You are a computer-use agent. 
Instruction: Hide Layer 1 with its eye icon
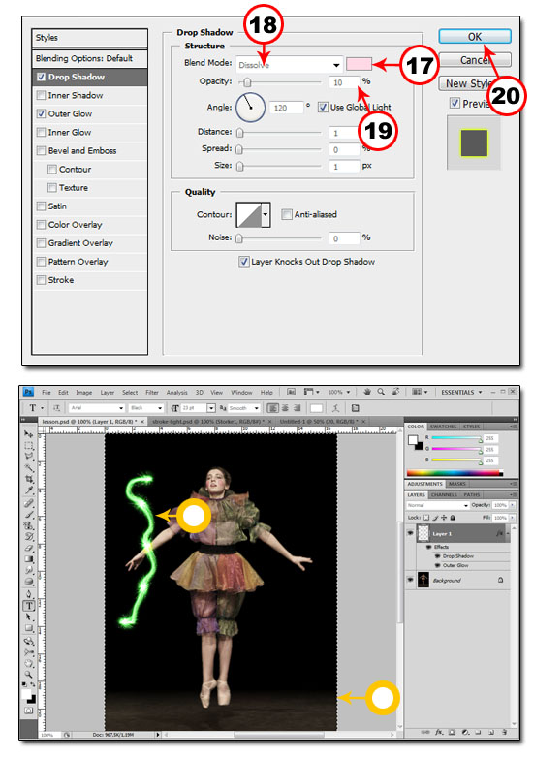[x=411, y=533]
